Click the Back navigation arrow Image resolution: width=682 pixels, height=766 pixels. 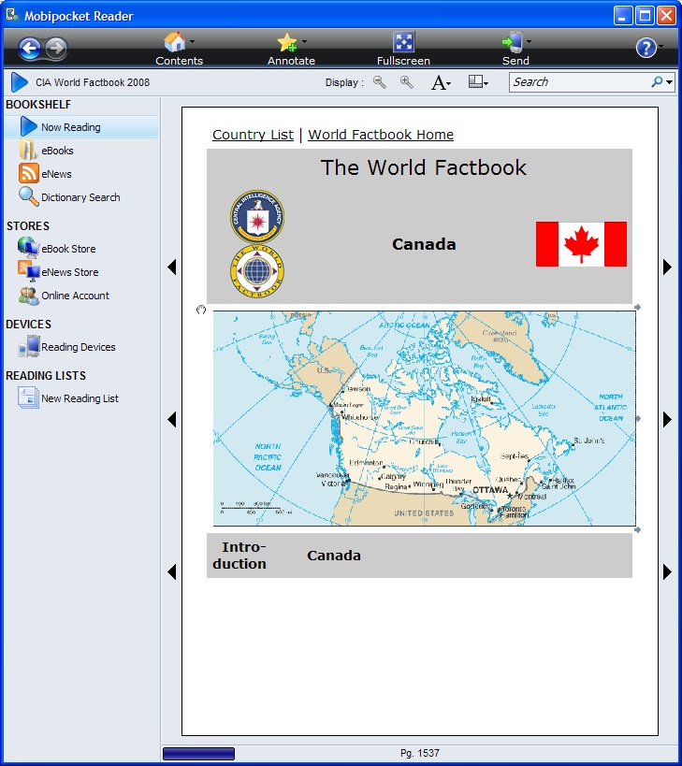click(x=30, y=49)
